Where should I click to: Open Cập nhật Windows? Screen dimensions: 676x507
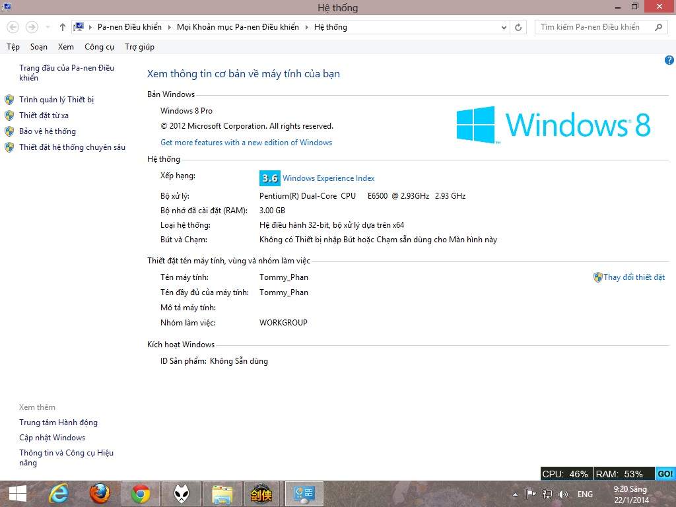(x=52, y=438)
